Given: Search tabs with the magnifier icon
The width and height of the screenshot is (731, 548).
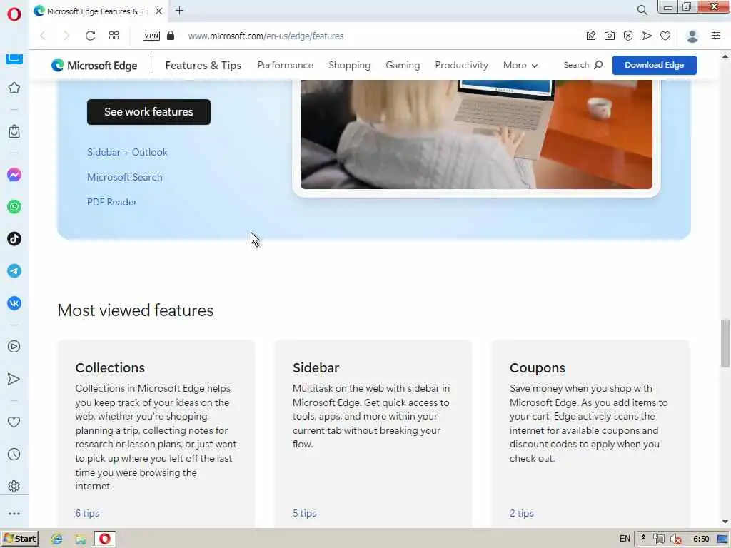Looking at the screenshot, I should click(x=642, y=10).
